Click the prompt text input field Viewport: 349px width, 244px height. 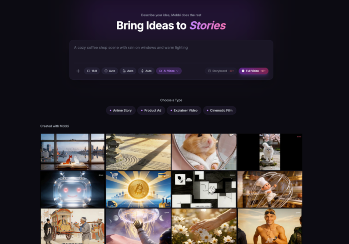point(171,54)
